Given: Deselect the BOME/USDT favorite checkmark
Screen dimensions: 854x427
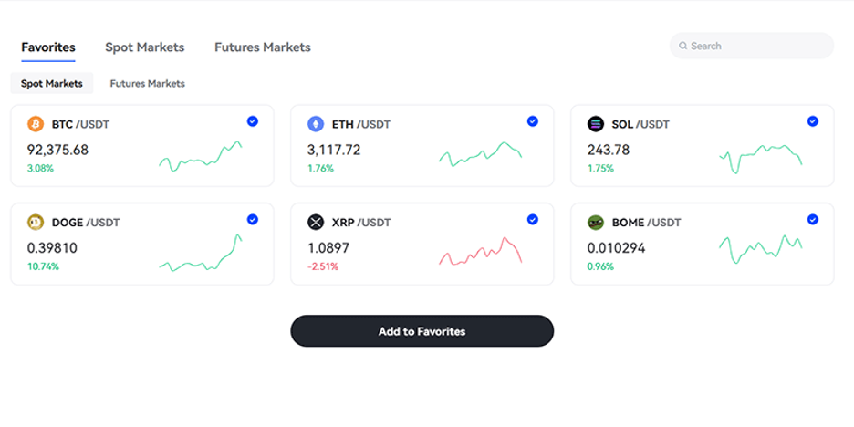Looking at the screenshot, I should coord(813,219).
